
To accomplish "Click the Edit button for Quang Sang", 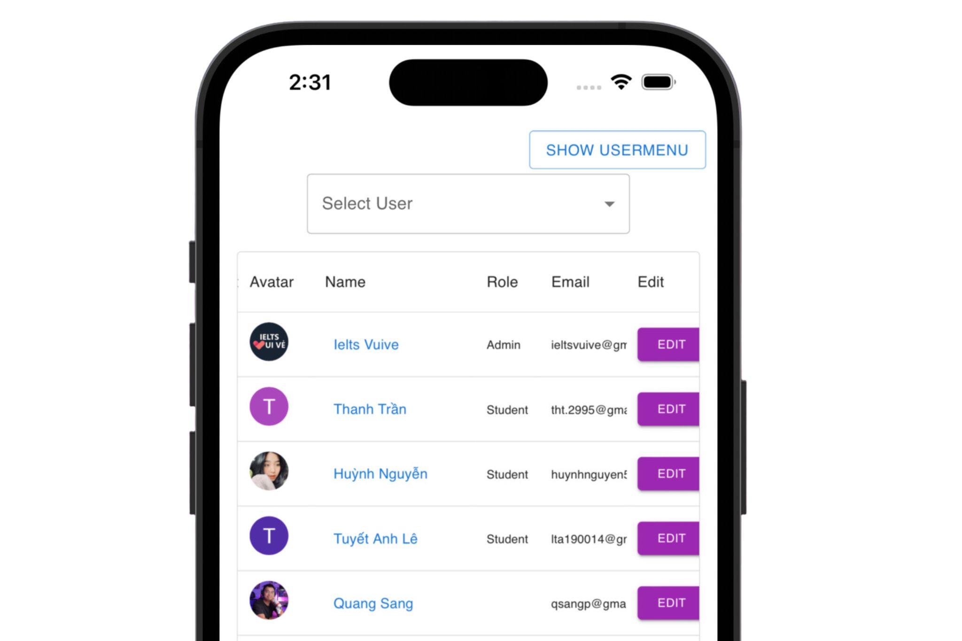I will 669,601.
